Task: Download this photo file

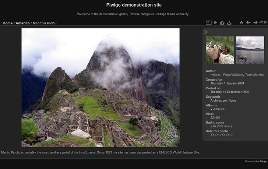Action: pyautogui.click(x=229, y=22)
